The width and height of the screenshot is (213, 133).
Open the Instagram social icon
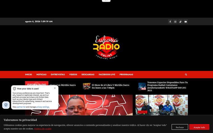pyautogui.click(x=175, y=22)
